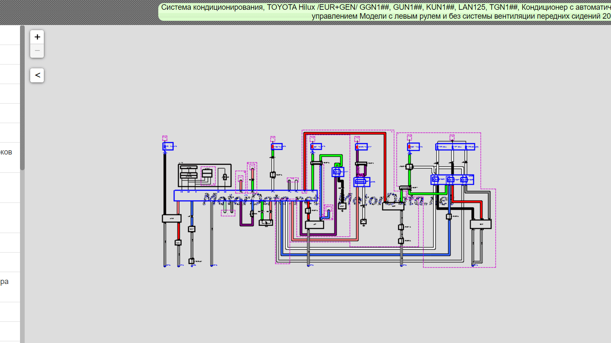Collapse the sidebar with the arrow button
This screenshot has width=611, height=343.
point(37,76)
